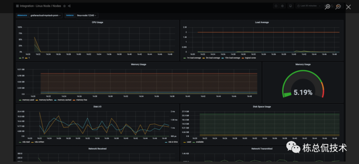This screenshot has height=164, width=359.
Task: Click the 1.46 KiB label on Network Transmitted axis
Action: pos(185,153)
